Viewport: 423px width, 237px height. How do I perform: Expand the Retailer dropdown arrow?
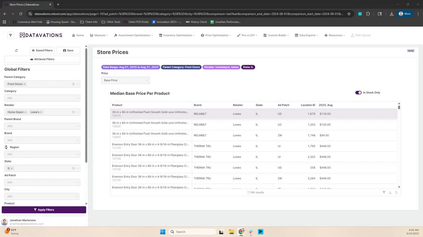point(77,112)
